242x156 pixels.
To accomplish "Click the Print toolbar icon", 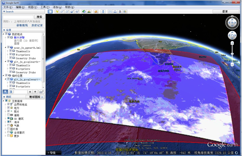I will (x=115, y=12).
